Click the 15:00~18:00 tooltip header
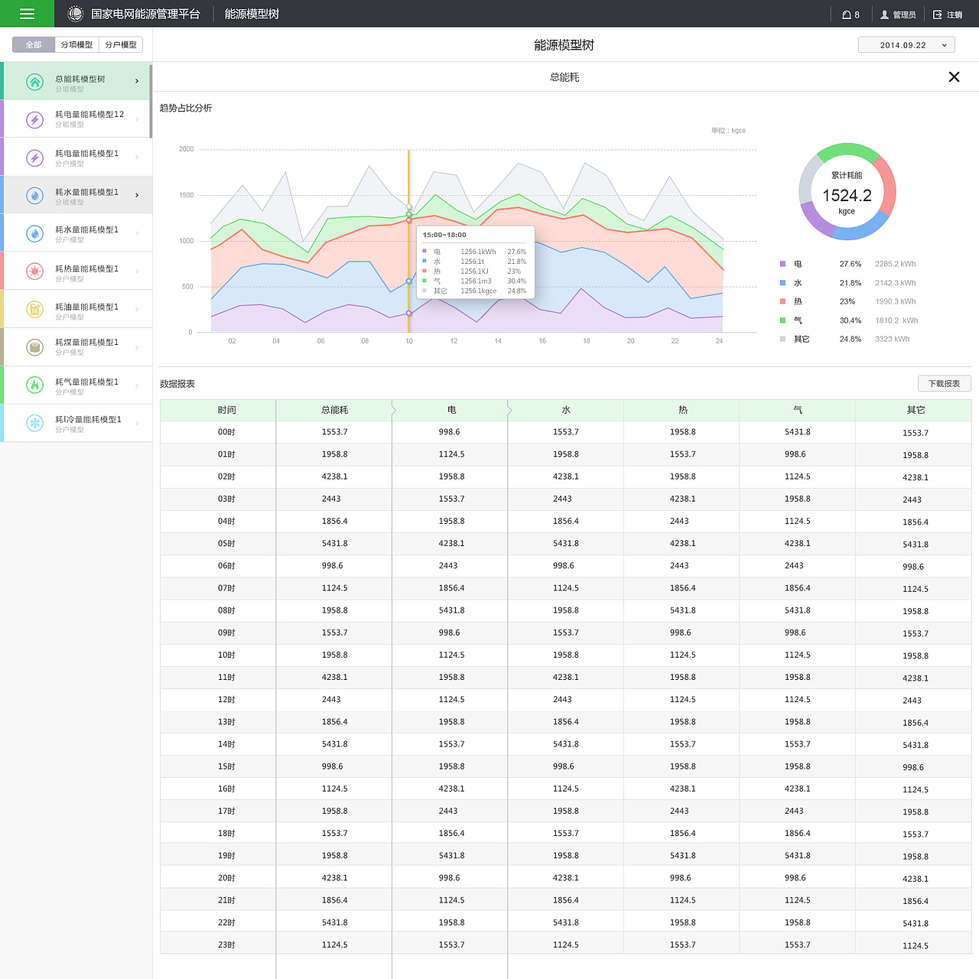The image size is (979, 979). [444, 235]
